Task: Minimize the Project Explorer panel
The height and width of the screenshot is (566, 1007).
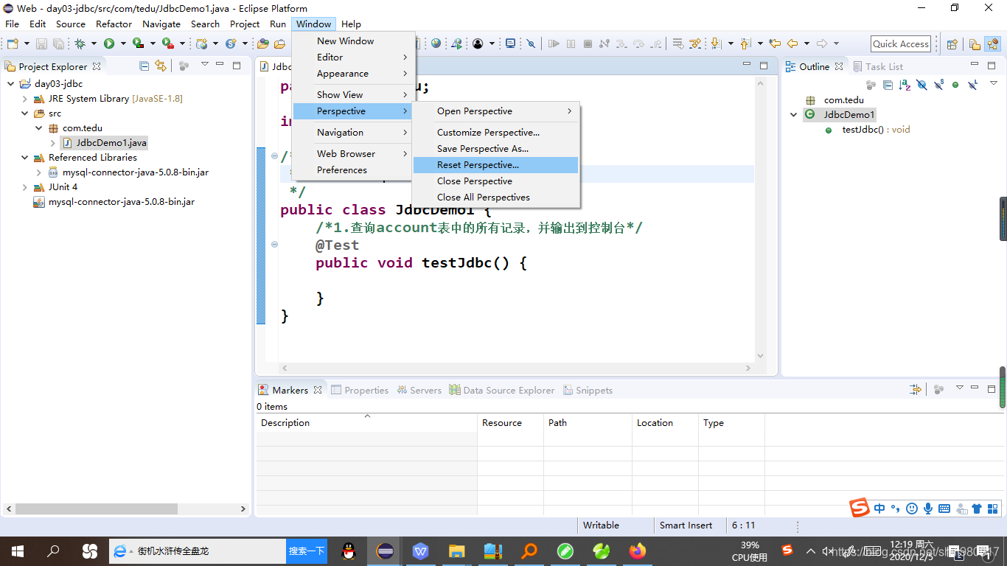Action: [220, 65]
